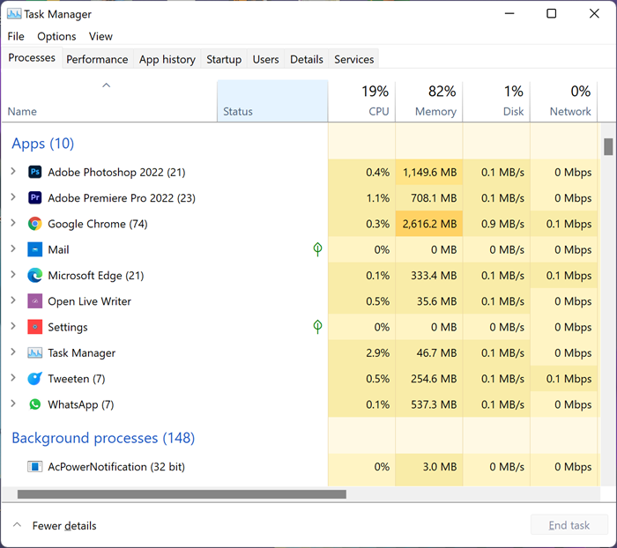The image size is (617, 548).
Task: Expand the Adobe Photoshop 2022 process group
Action: point(13,171)
